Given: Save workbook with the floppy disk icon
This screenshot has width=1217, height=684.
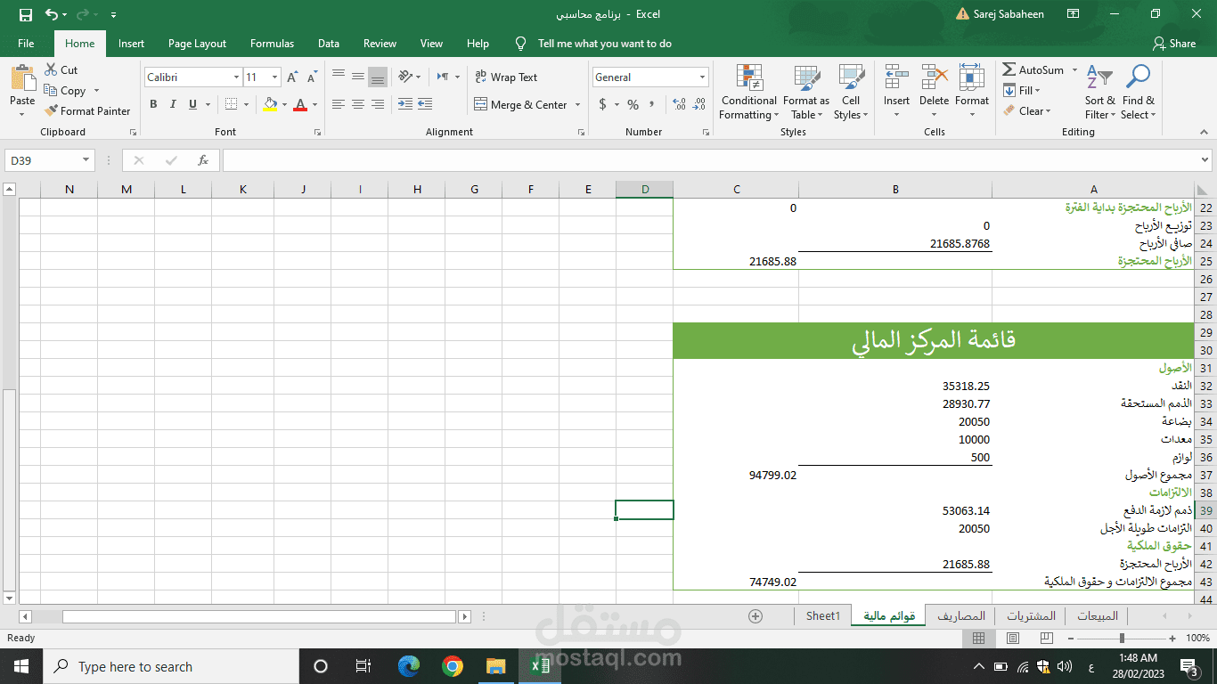Looking at the screenshot, I should click(25, 14).
